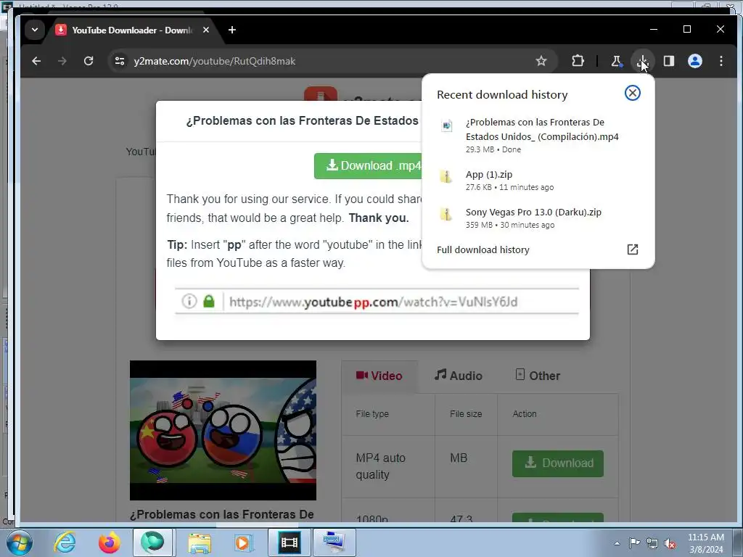Viewport: 743px width, 557px height.
Task: Download the MP4 auto quality file
Action: click(558, 463)
